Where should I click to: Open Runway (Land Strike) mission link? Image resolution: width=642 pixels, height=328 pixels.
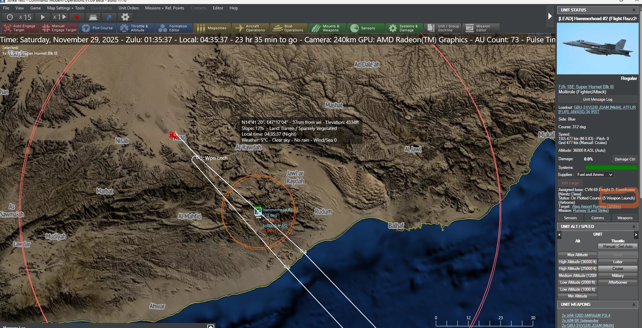coord(591,210)
